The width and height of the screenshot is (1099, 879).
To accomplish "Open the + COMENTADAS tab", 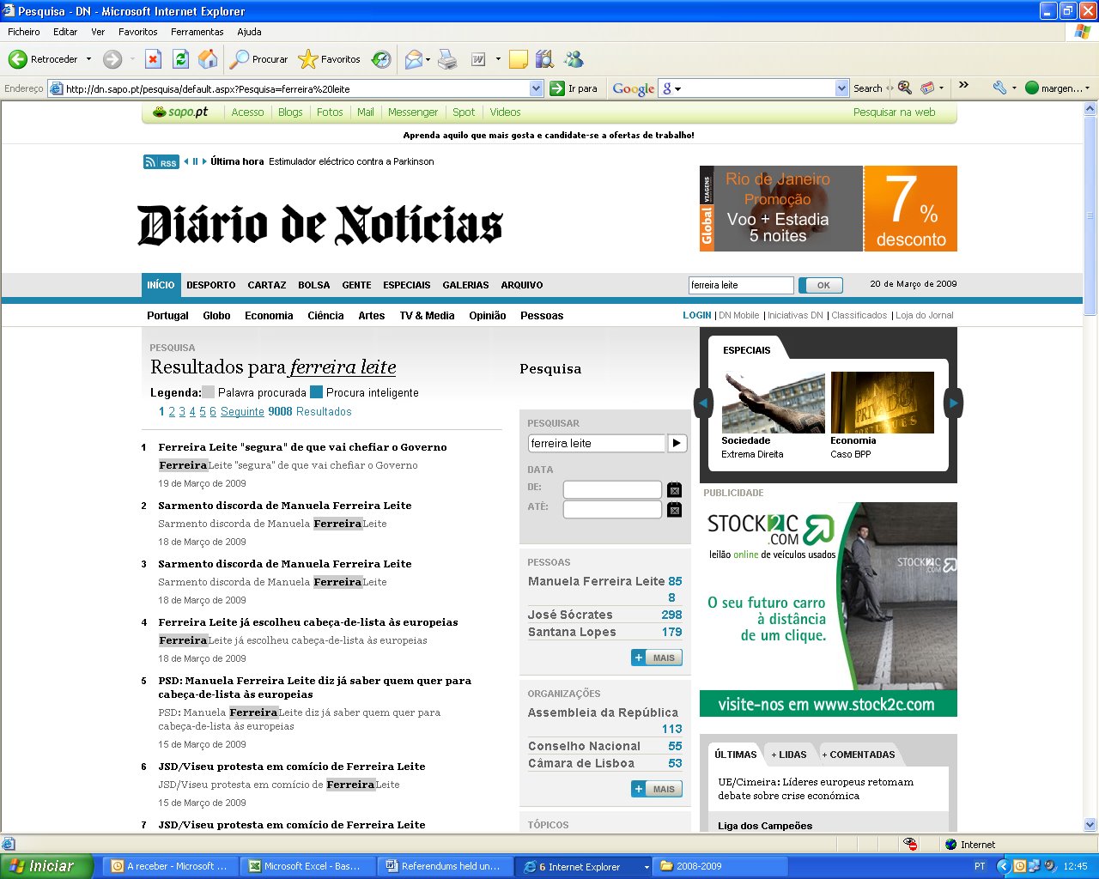I will [859, 755].
